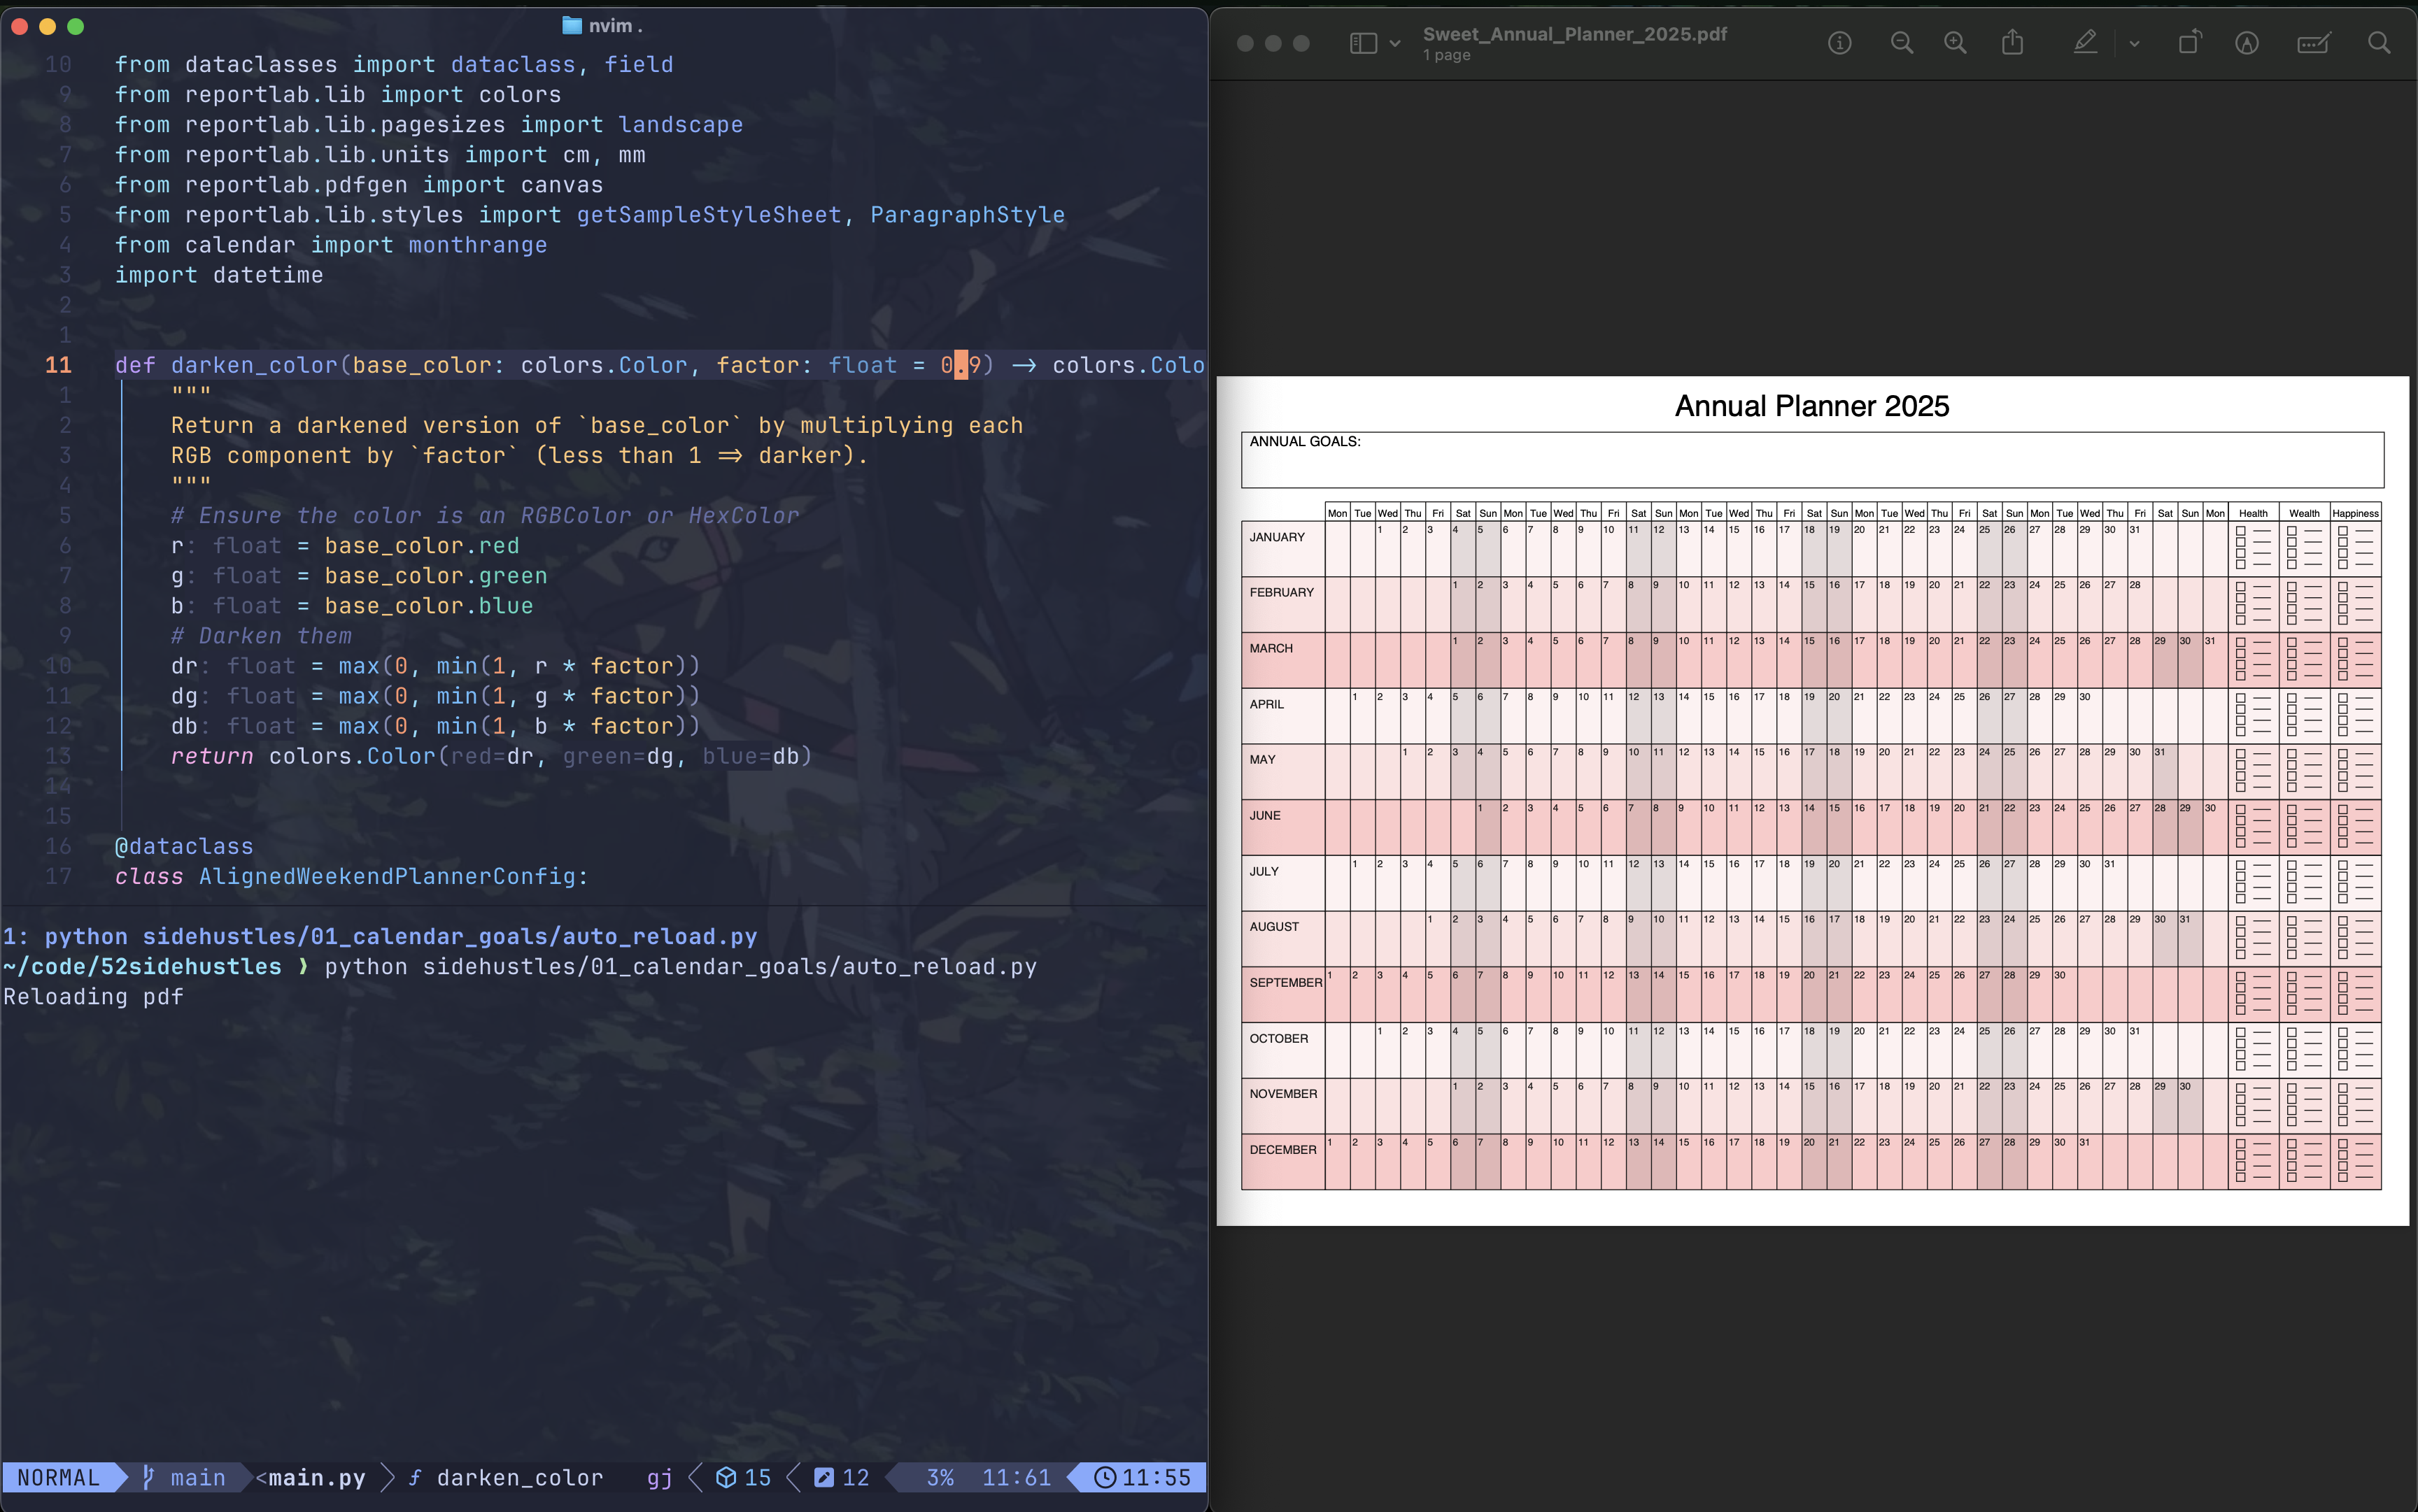Click the SEPTEMBER row label in planner
This screenshot has height=1512, width=2418.
click(x=1285, y=983)
